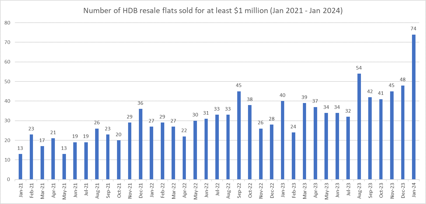Click the 29 data label above Feb-22
The width and height of the screenshot is (426, 204).
[x=163, y=117]
